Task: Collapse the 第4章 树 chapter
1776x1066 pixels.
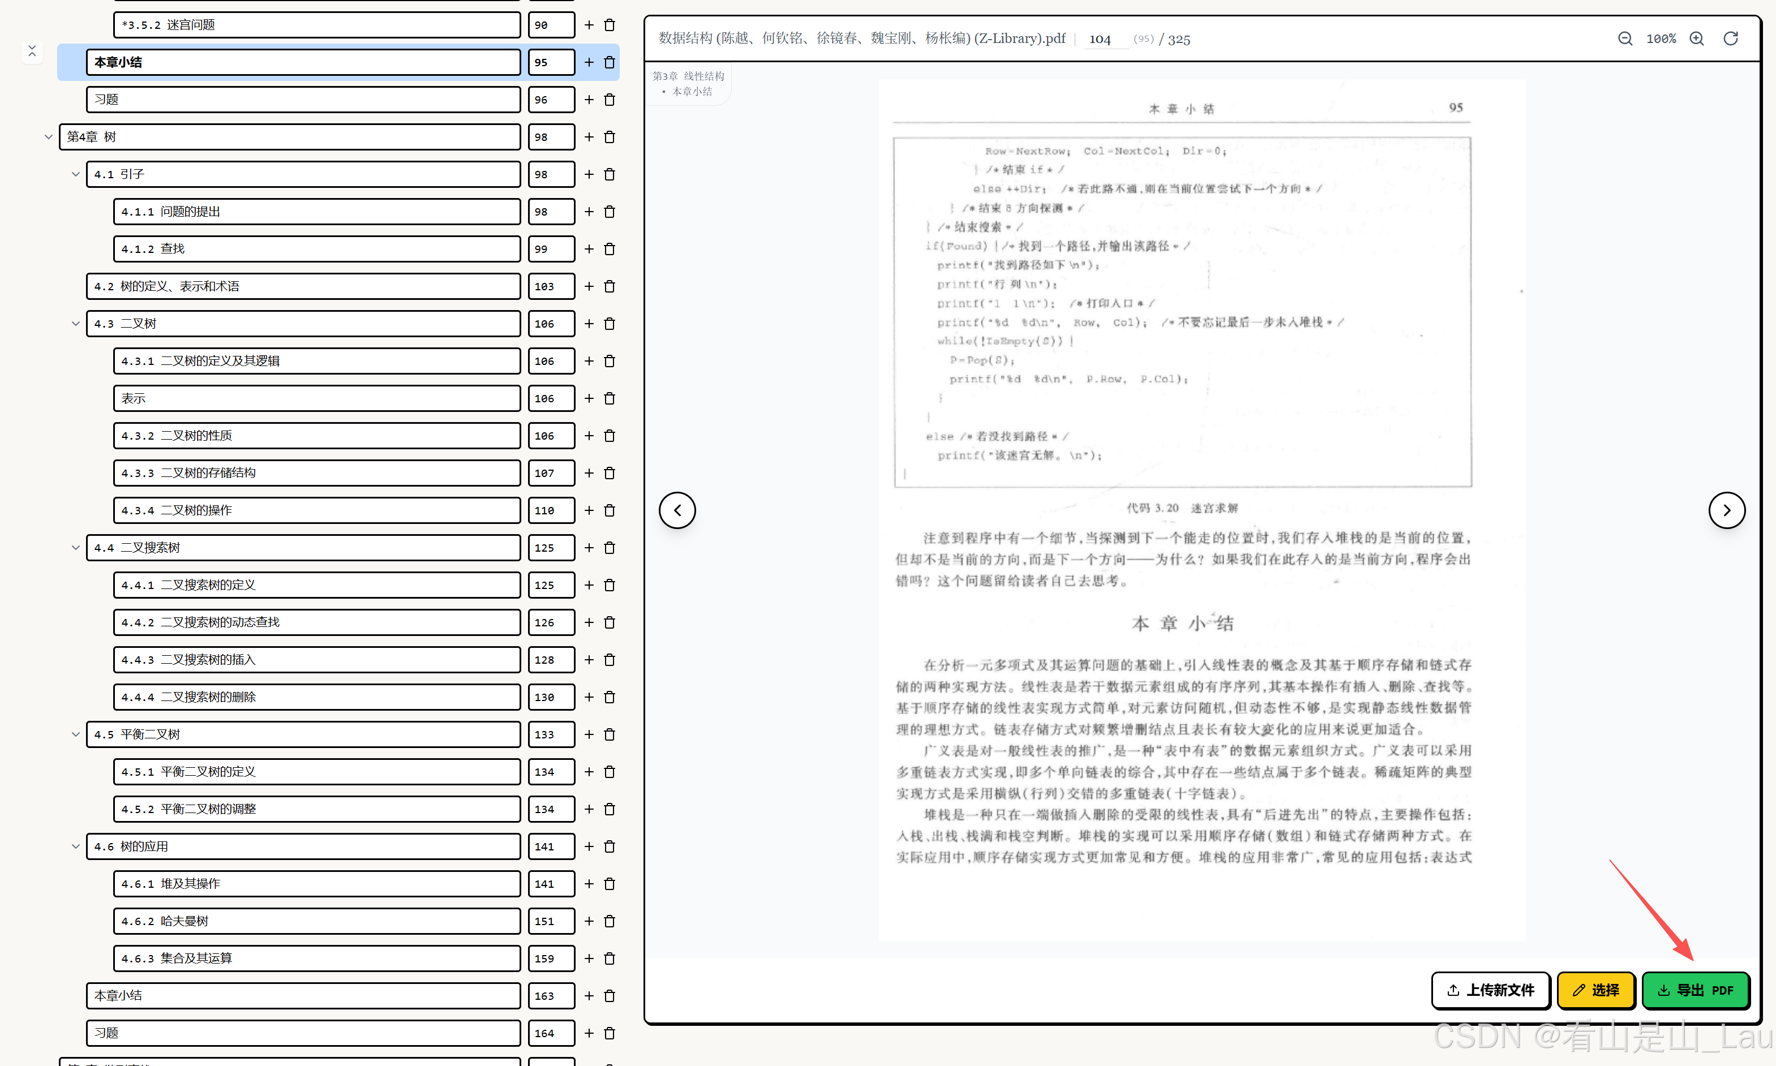Action: pos(48,137)
